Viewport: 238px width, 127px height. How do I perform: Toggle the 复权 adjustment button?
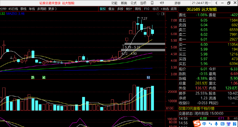point(103,9)
